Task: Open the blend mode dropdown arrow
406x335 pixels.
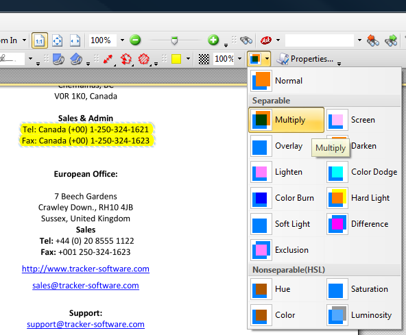Action: coord(267,59)
